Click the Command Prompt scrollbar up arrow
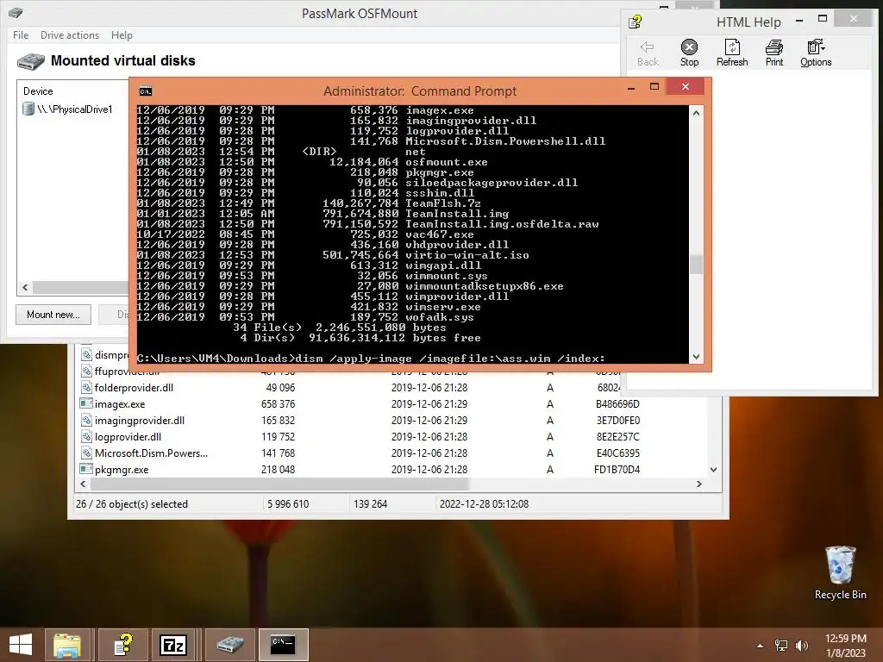883x662 pixels. point(696,113)
